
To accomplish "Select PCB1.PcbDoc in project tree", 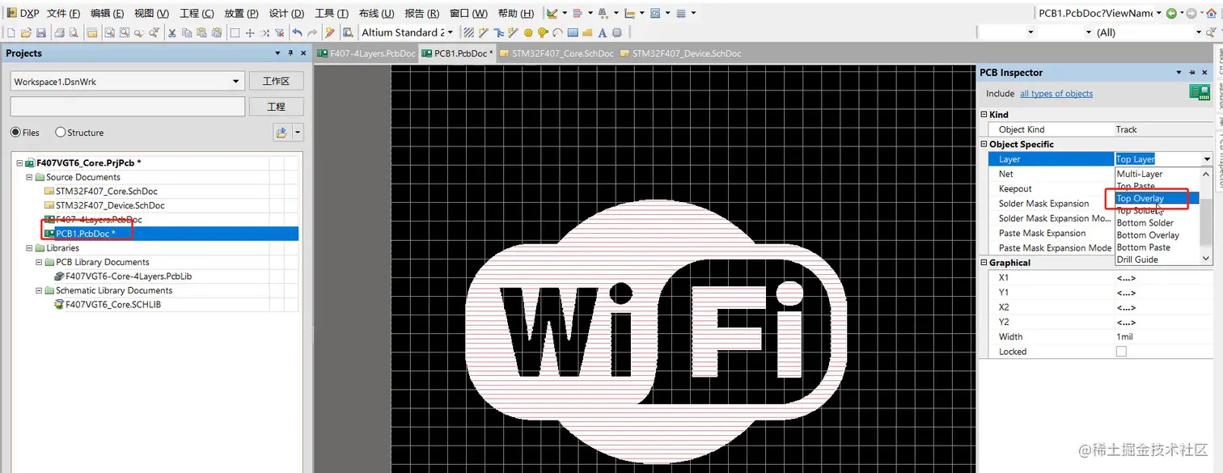I will (x=86, y=234).
